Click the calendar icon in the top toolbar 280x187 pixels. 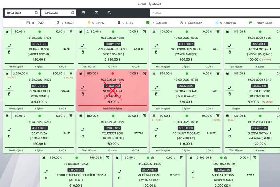84,13
